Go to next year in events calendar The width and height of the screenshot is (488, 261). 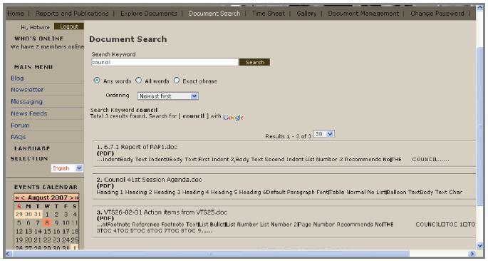[x=76, y=198]
